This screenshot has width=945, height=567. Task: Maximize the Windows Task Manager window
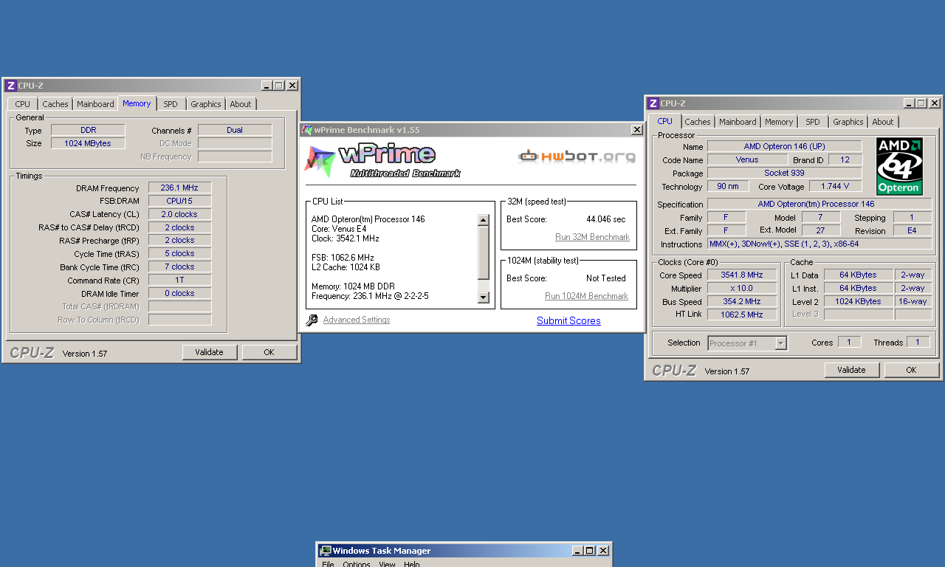589,551
